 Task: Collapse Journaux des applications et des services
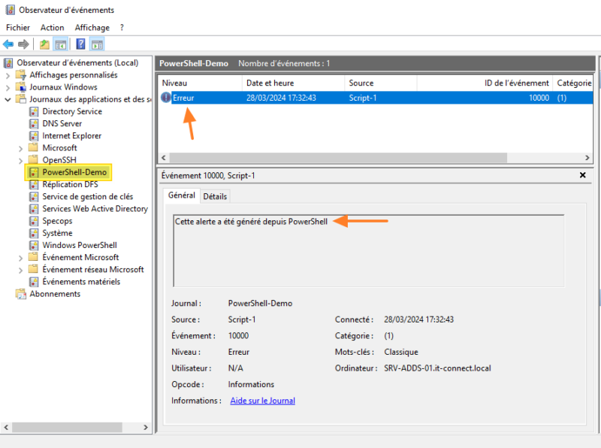tap(8, 99)
